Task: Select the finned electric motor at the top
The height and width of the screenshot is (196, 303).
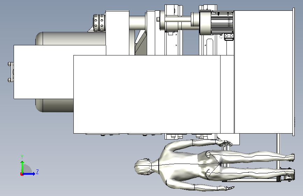Action: point(222,23)
